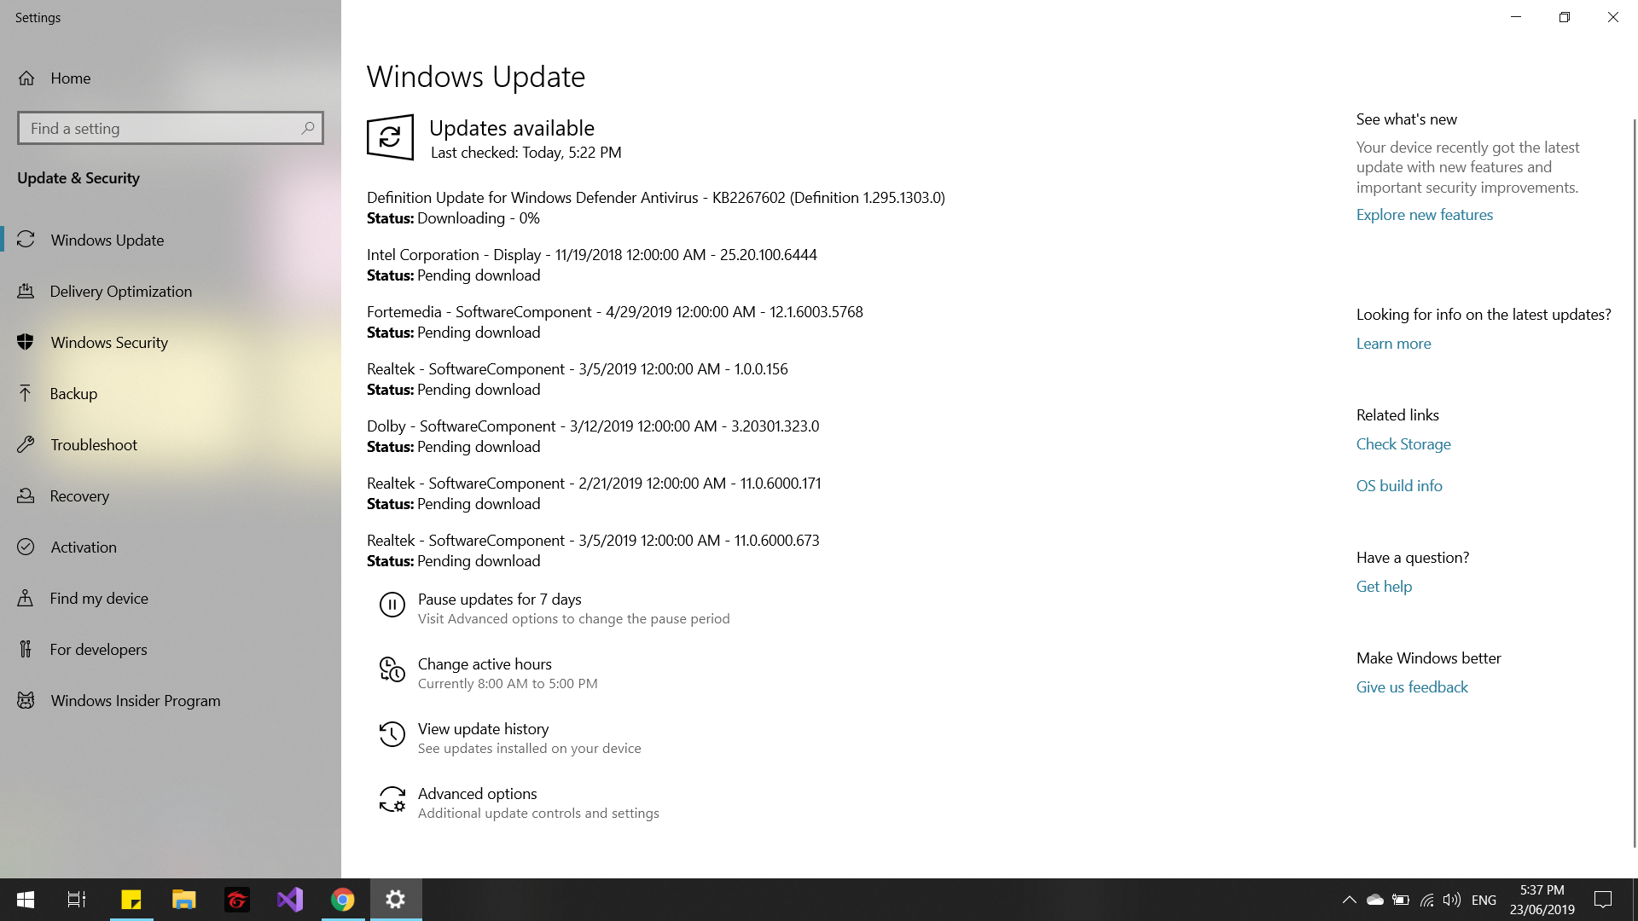1638x921 pixels.
Task: Click the battery tray icon
Action: pyautogui.click(x=1401, y=900)
